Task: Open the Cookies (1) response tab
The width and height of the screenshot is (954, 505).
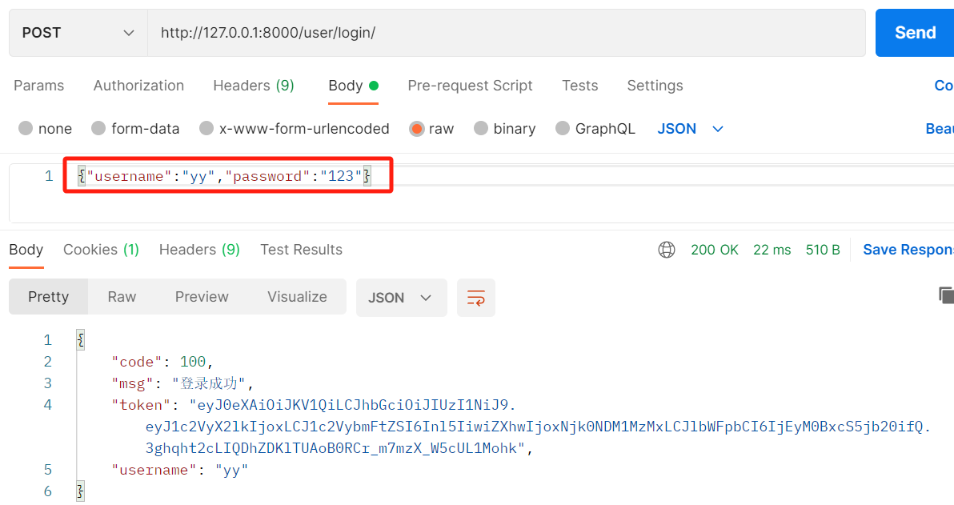Action: click(101, 250)
